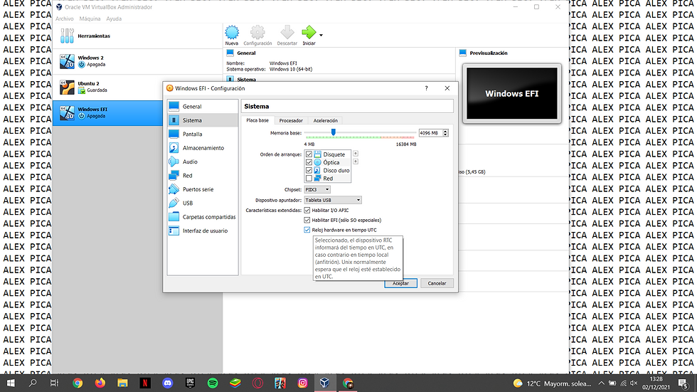The image size is (697, 392).
Task: Toggle Reloj hardware en tiempo UTC
Action: click(307, 230)
